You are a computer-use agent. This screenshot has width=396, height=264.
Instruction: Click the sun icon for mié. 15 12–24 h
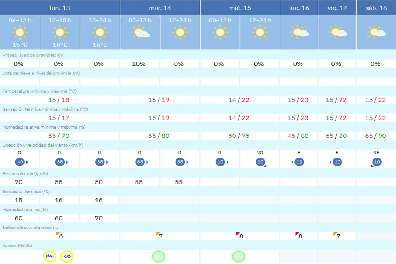260,33
